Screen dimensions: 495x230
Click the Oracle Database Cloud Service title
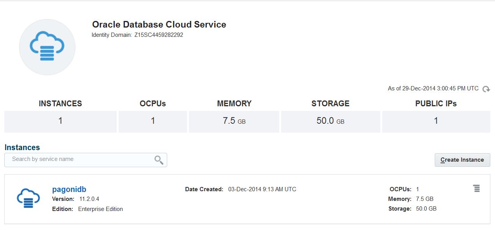point(159,24)
